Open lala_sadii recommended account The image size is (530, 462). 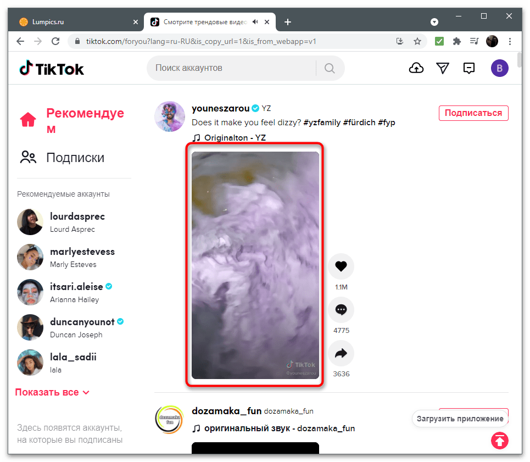click(x=72, y=363)
